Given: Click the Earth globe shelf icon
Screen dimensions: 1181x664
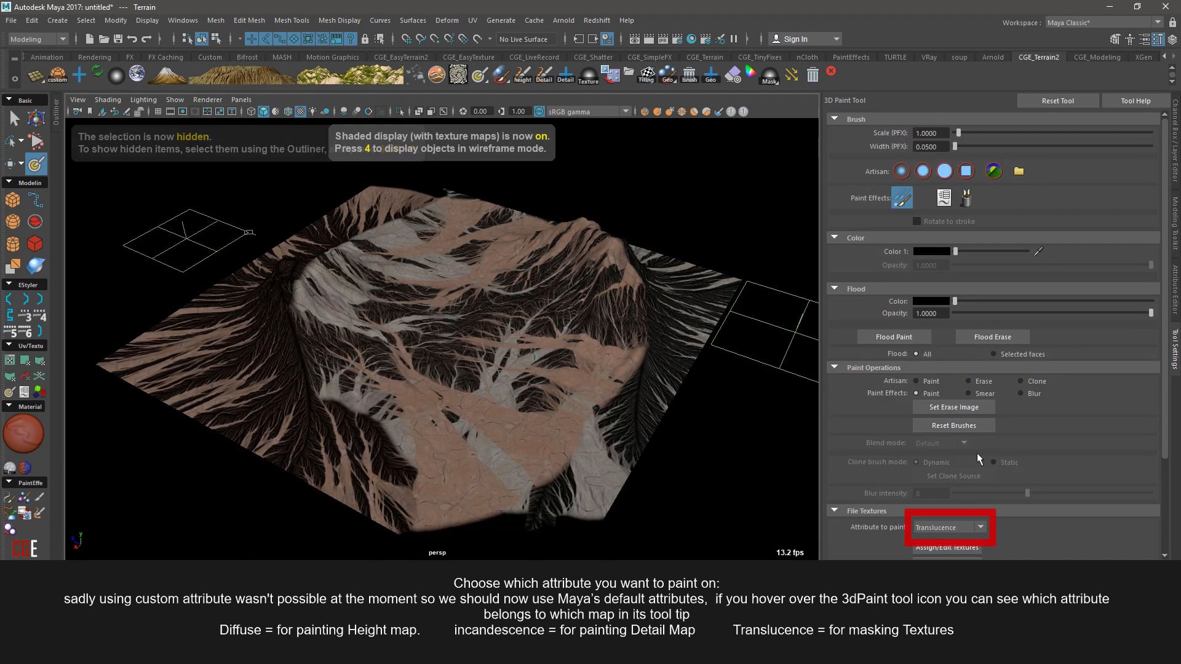Looking at the screenshot, I should pos(137,74).
